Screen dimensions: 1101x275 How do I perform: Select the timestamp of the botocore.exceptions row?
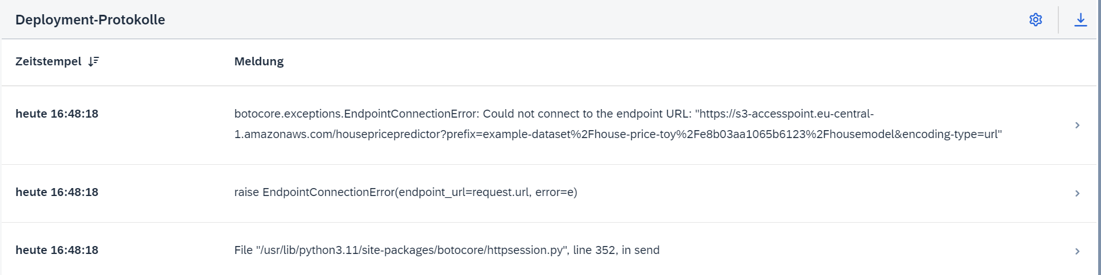(57, 114)
